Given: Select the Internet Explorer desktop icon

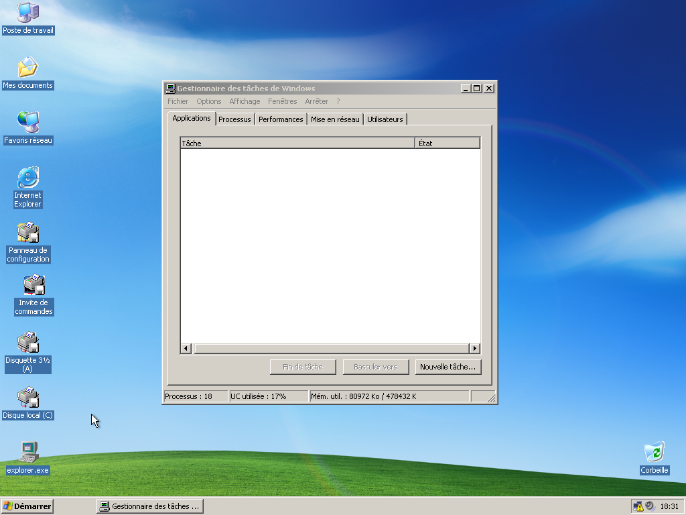Looking at the screenshot, I should click(28, 178).
